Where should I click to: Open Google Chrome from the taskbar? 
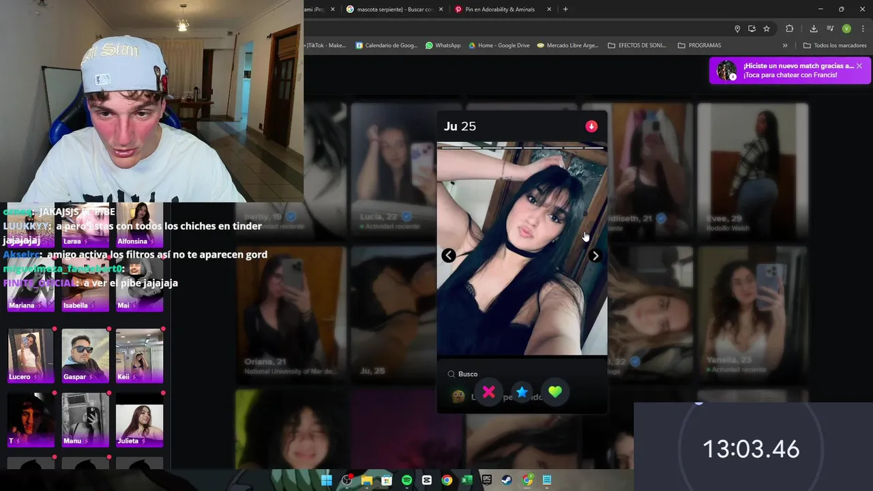(447, 480)
